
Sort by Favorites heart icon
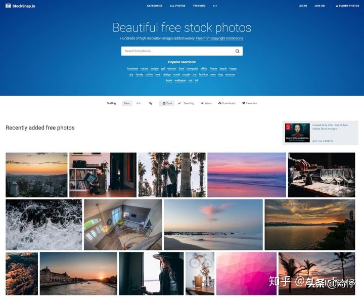tap(244, 103)
